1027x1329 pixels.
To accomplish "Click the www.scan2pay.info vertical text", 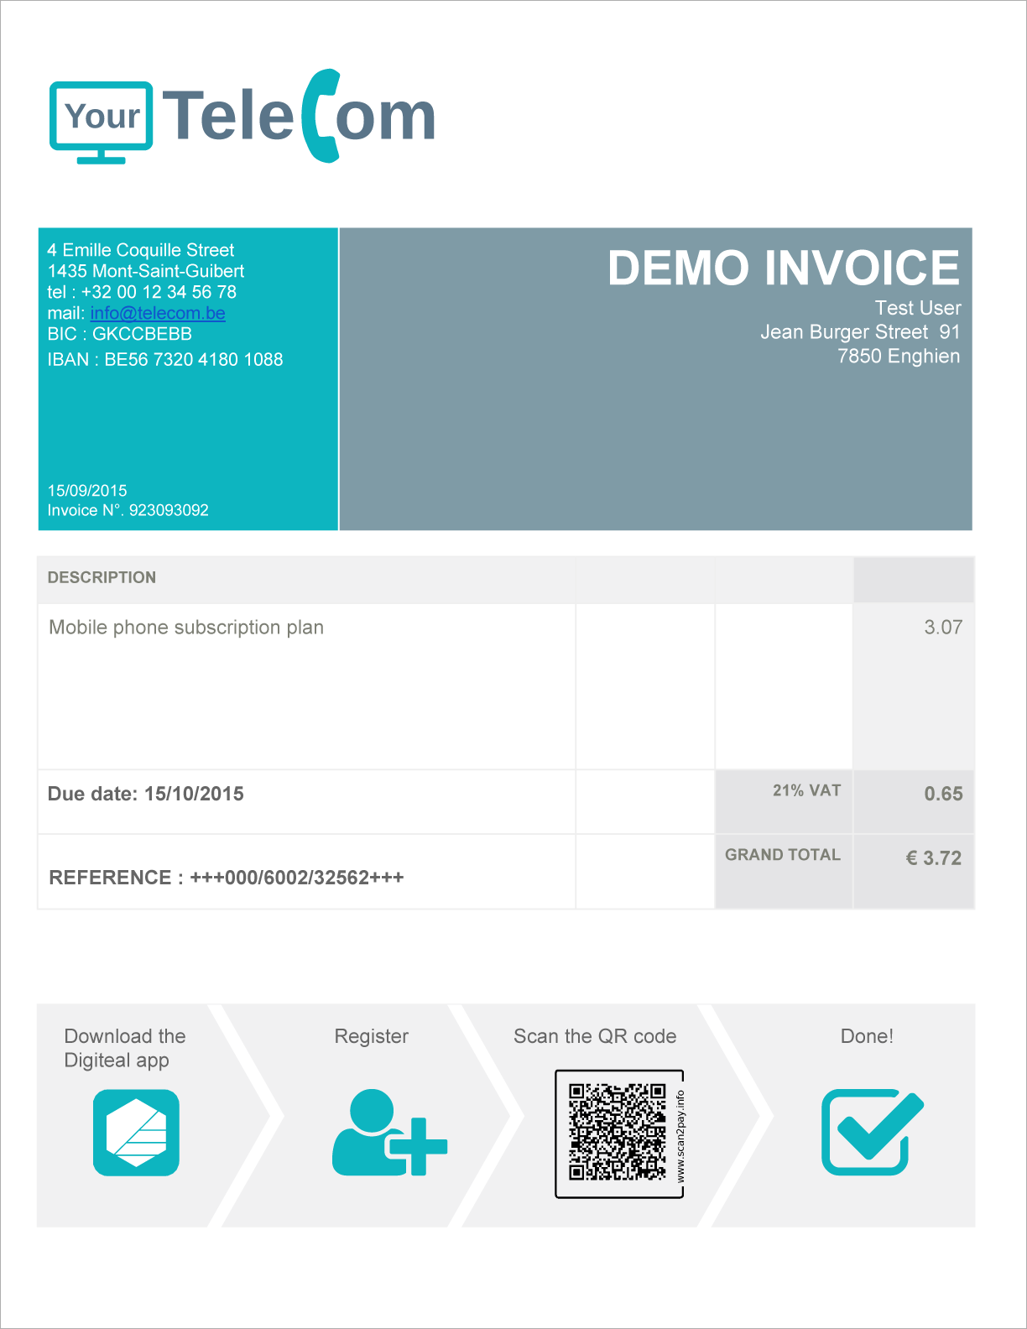I will tap(680, 1135).
